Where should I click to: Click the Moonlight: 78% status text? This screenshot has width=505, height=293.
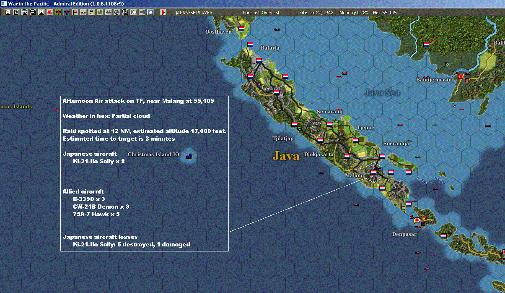354,13
